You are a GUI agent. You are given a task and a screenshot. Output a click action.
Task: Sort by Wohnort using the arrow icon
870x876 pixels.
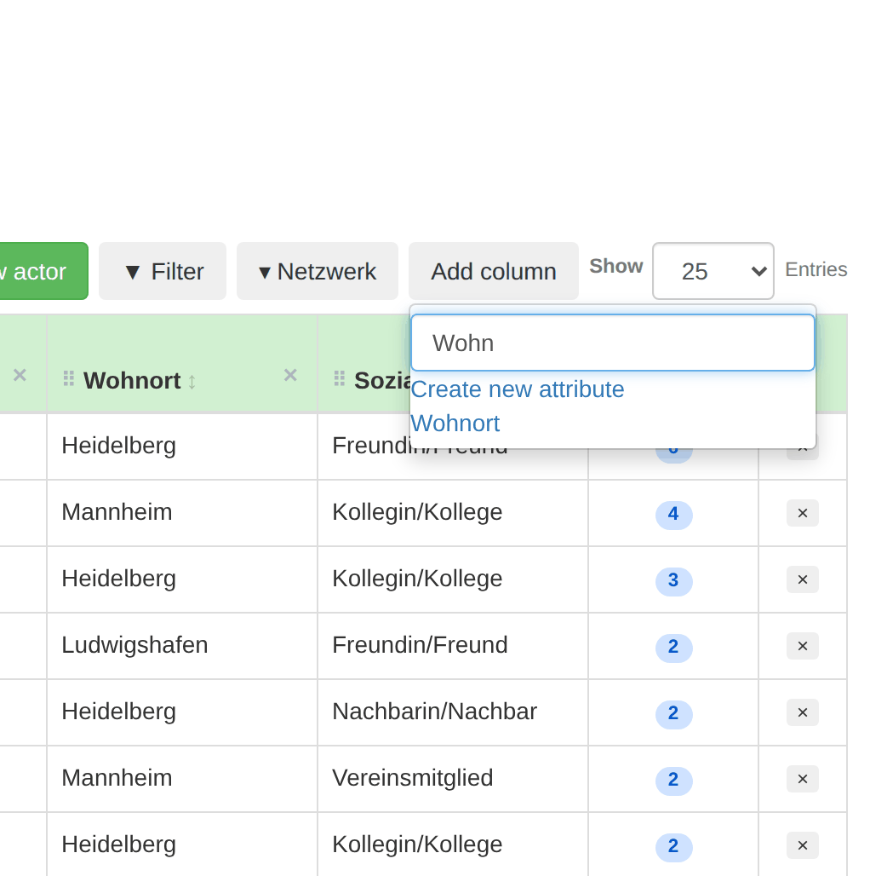pyautogui.click(x=192, y=382)
